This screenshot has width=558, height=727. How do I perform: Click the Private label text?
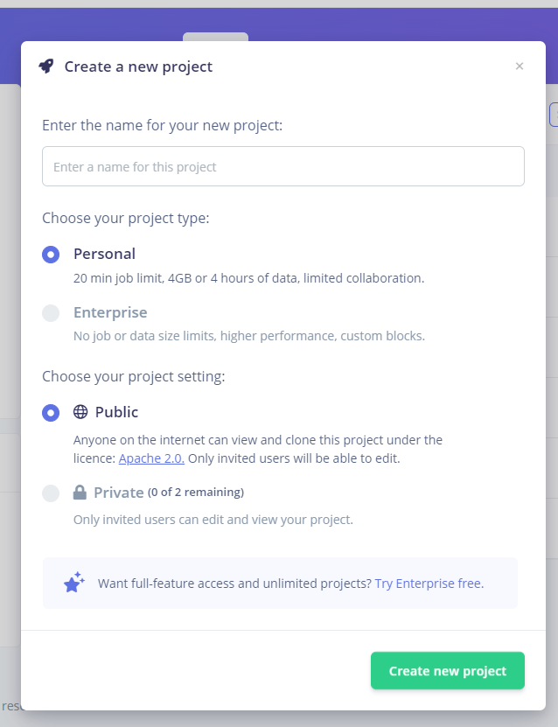pyautogui.click(x=118, y=493)
